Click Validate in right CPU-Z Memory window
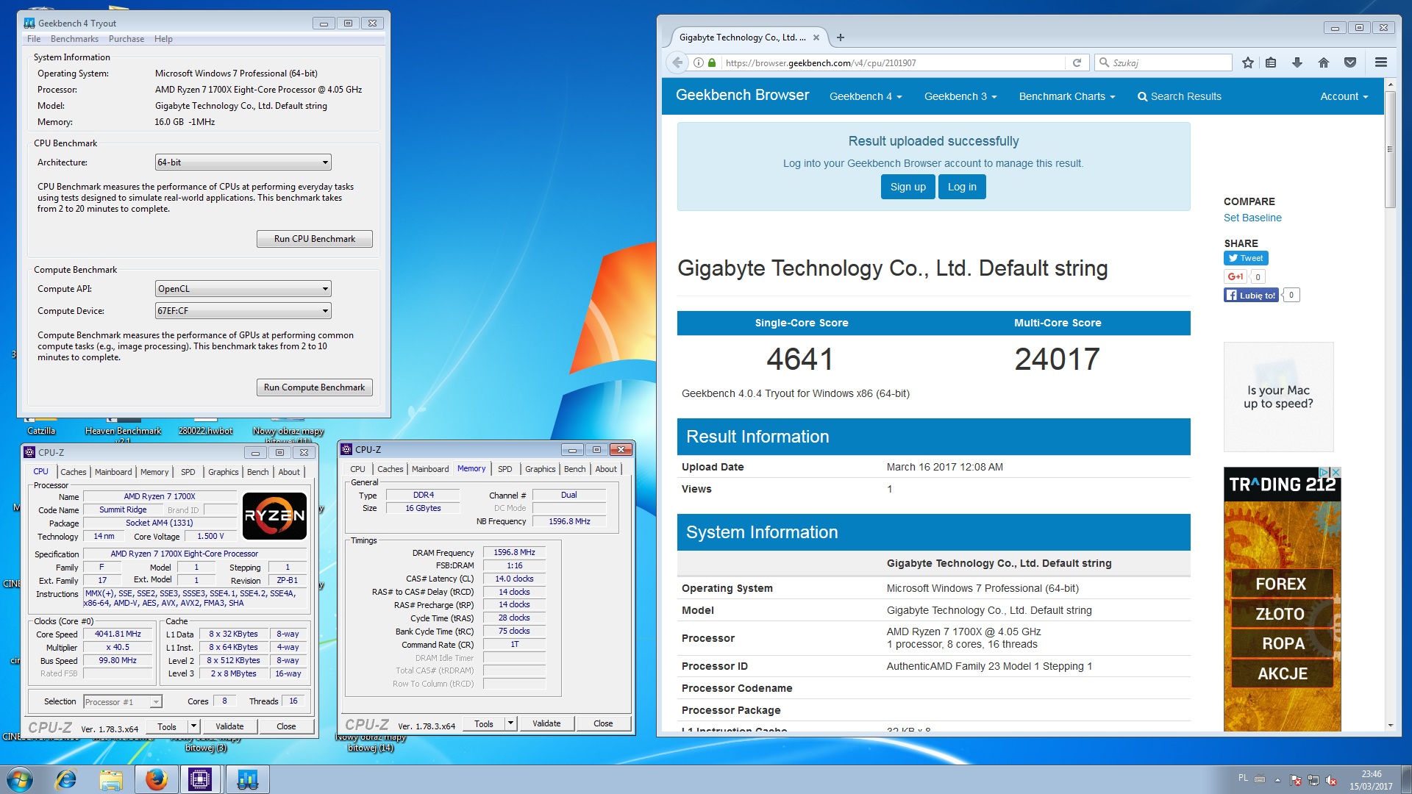This screenshot has width=1412, height=794. pyautogui.click(x=546, y=723)
